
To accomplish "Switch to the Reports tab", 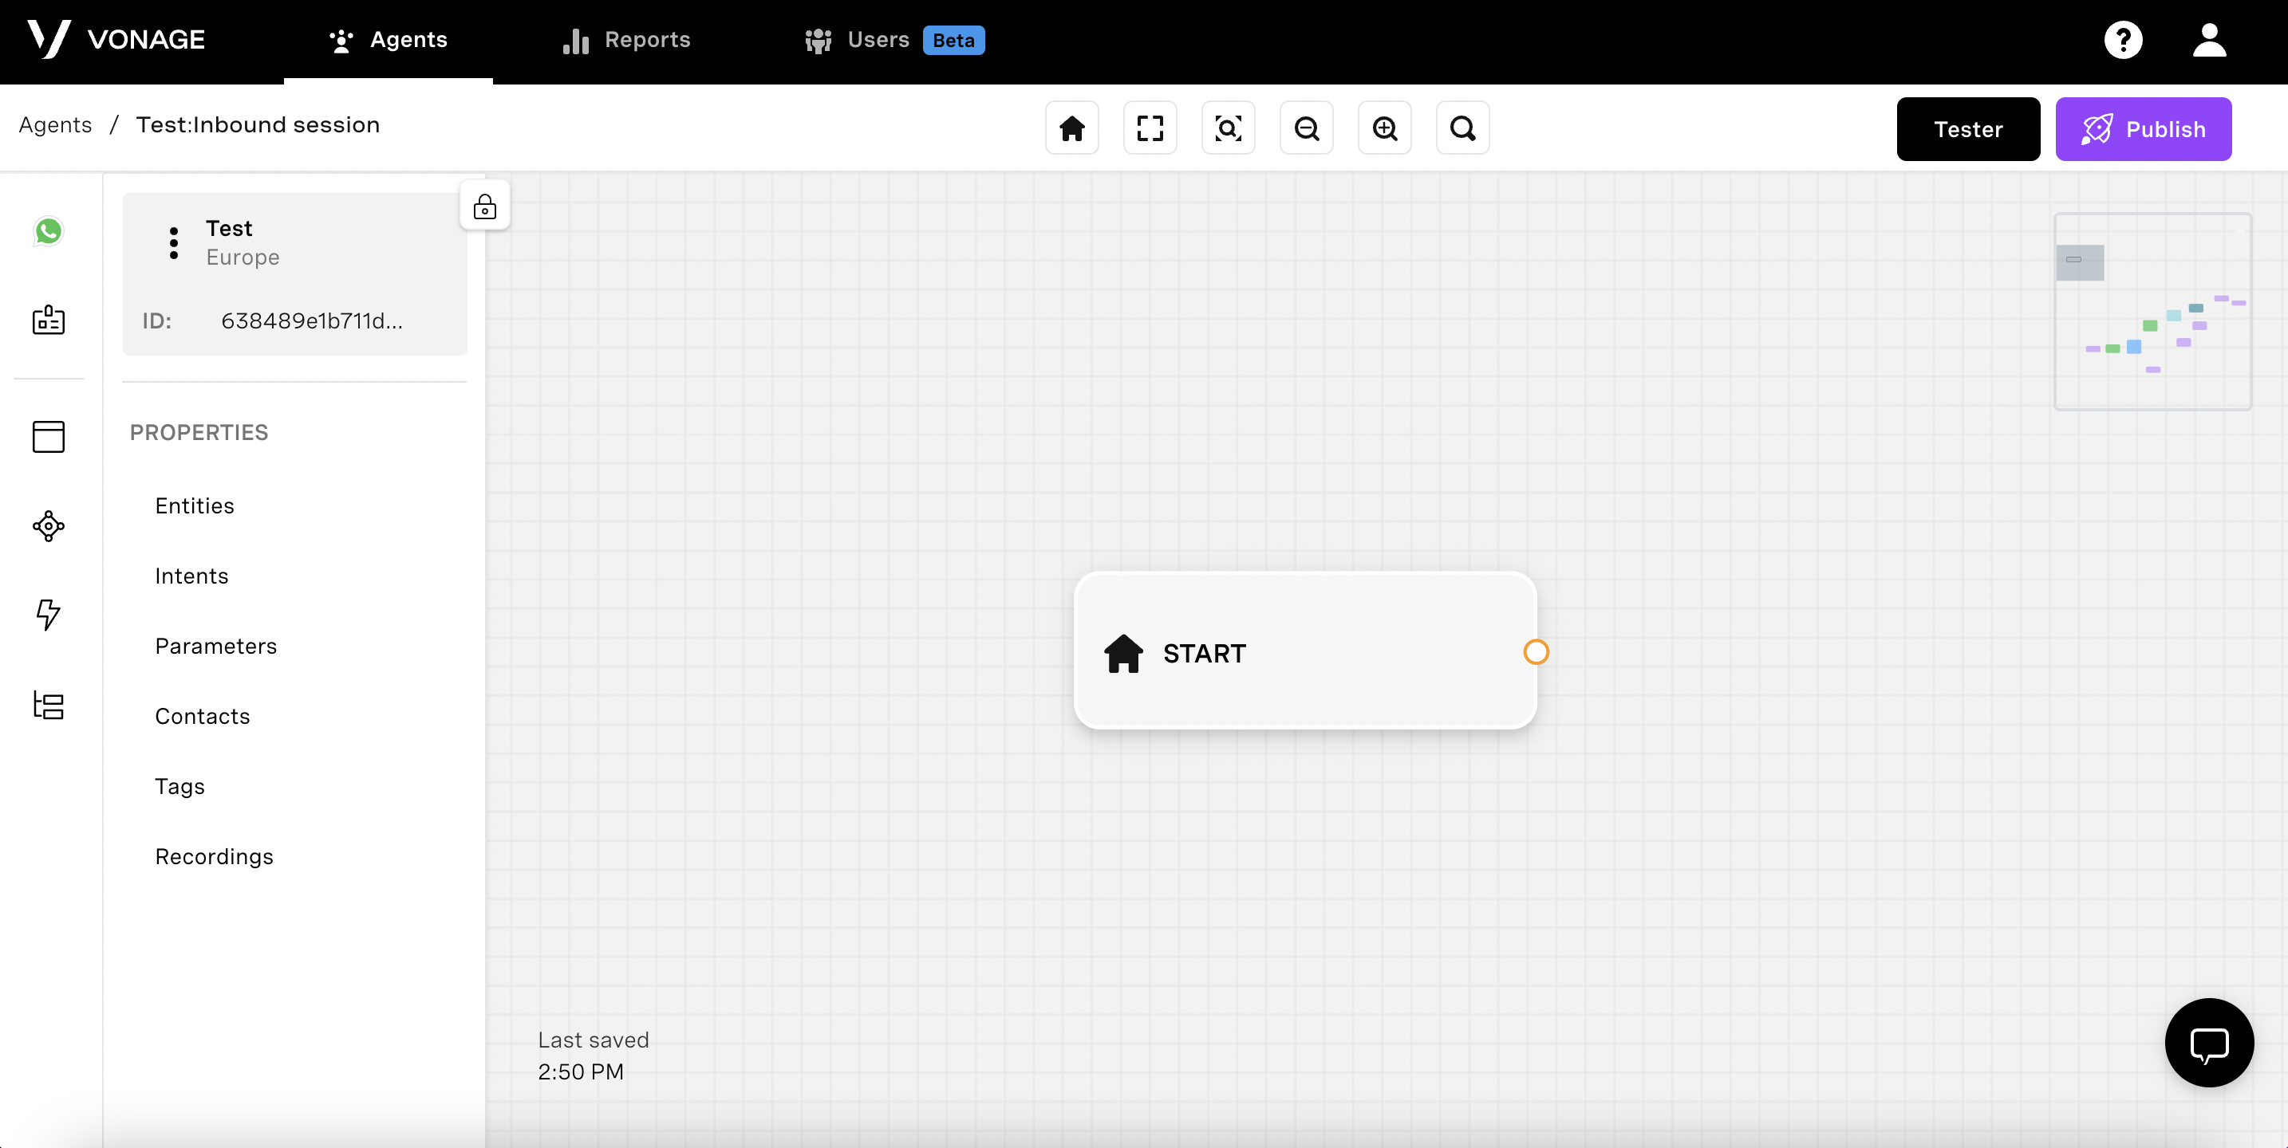I will (x=626, y=40).
